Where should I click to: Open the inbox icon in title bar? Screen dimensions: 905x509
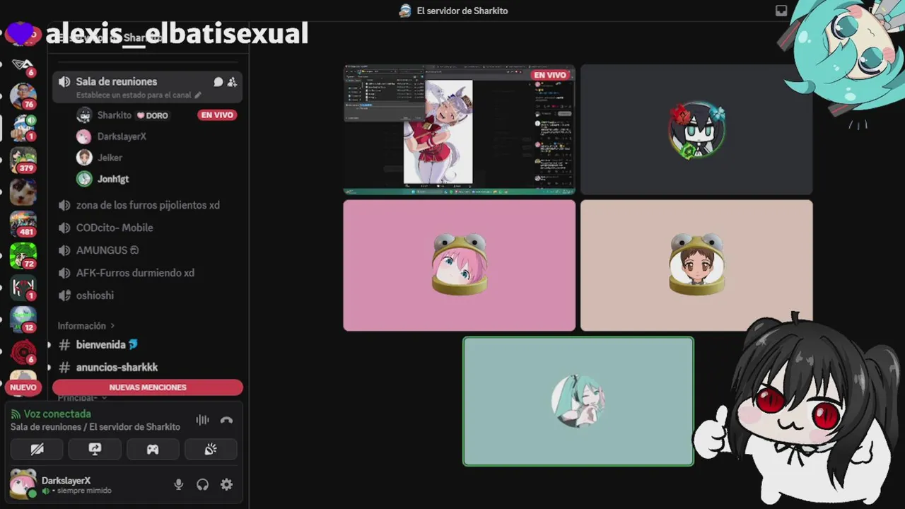click(x=781, y=11)
